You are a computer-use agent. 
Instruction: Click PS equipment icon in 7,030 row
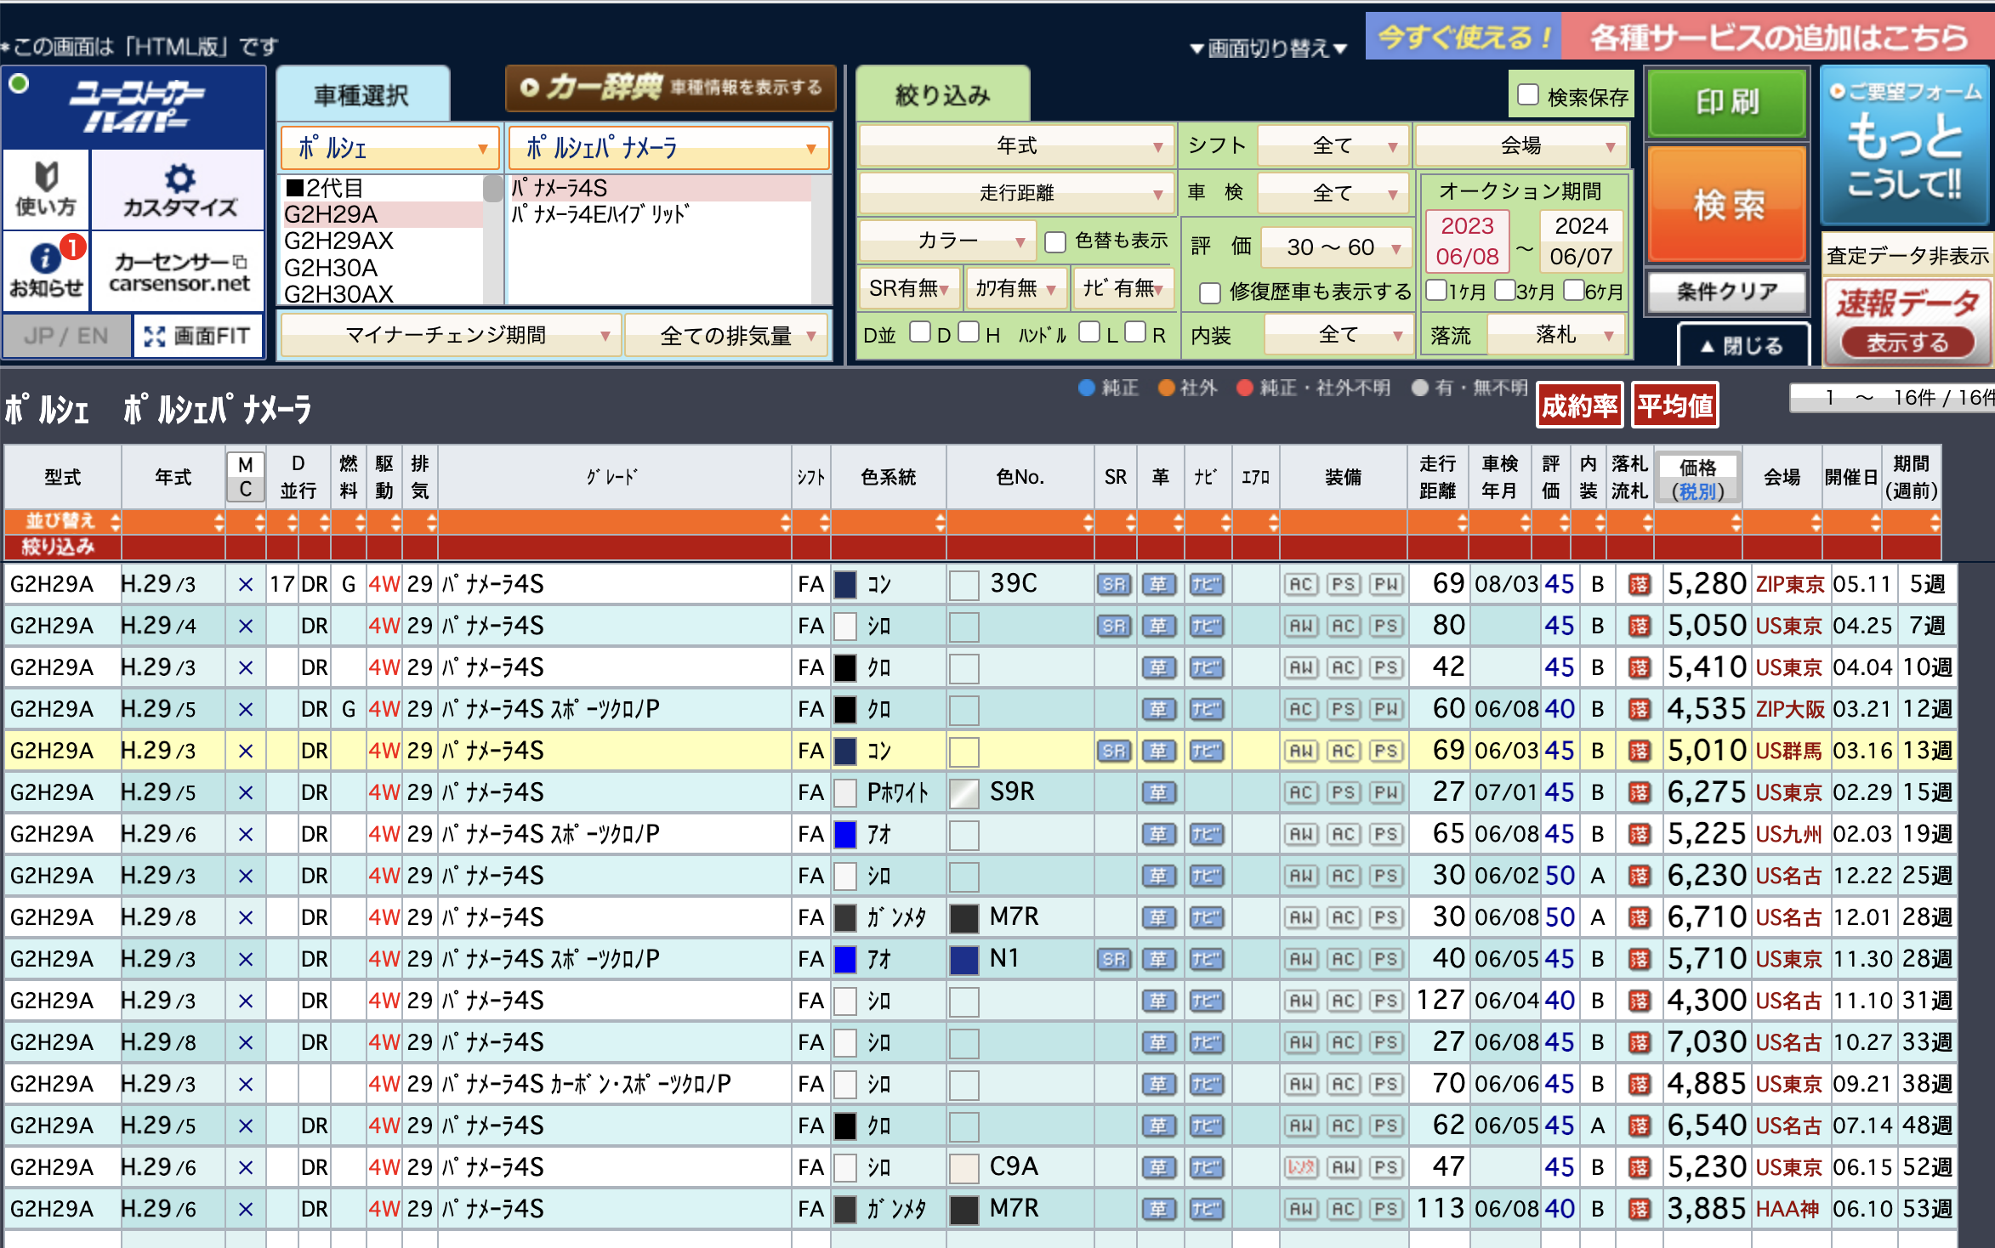tap(1386, 1042)
